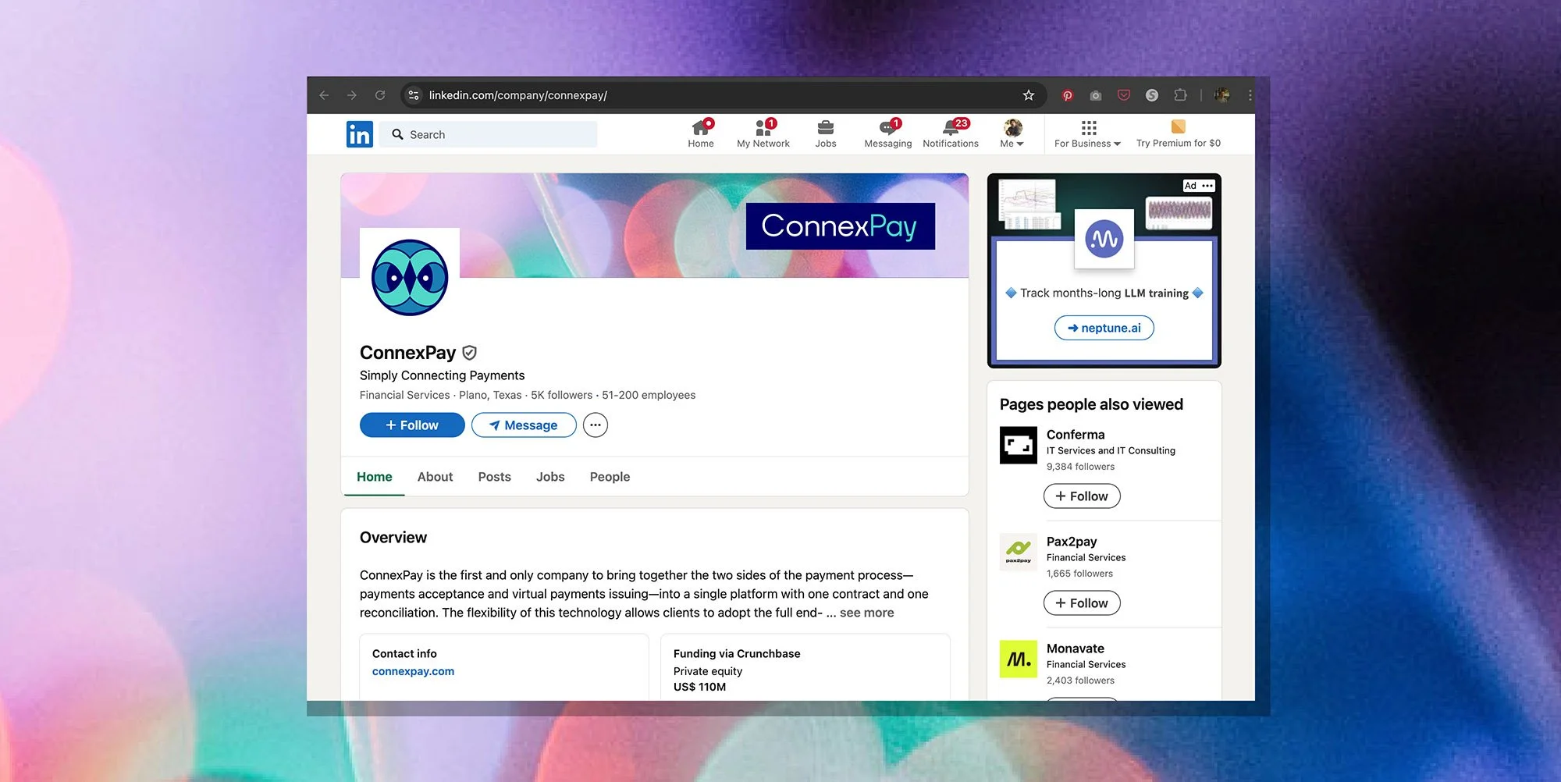Image resolution: width=1561 pixels, height=782 pixels.
Task: Reload the page with refresh icon
Action: [x=380, y=95]
